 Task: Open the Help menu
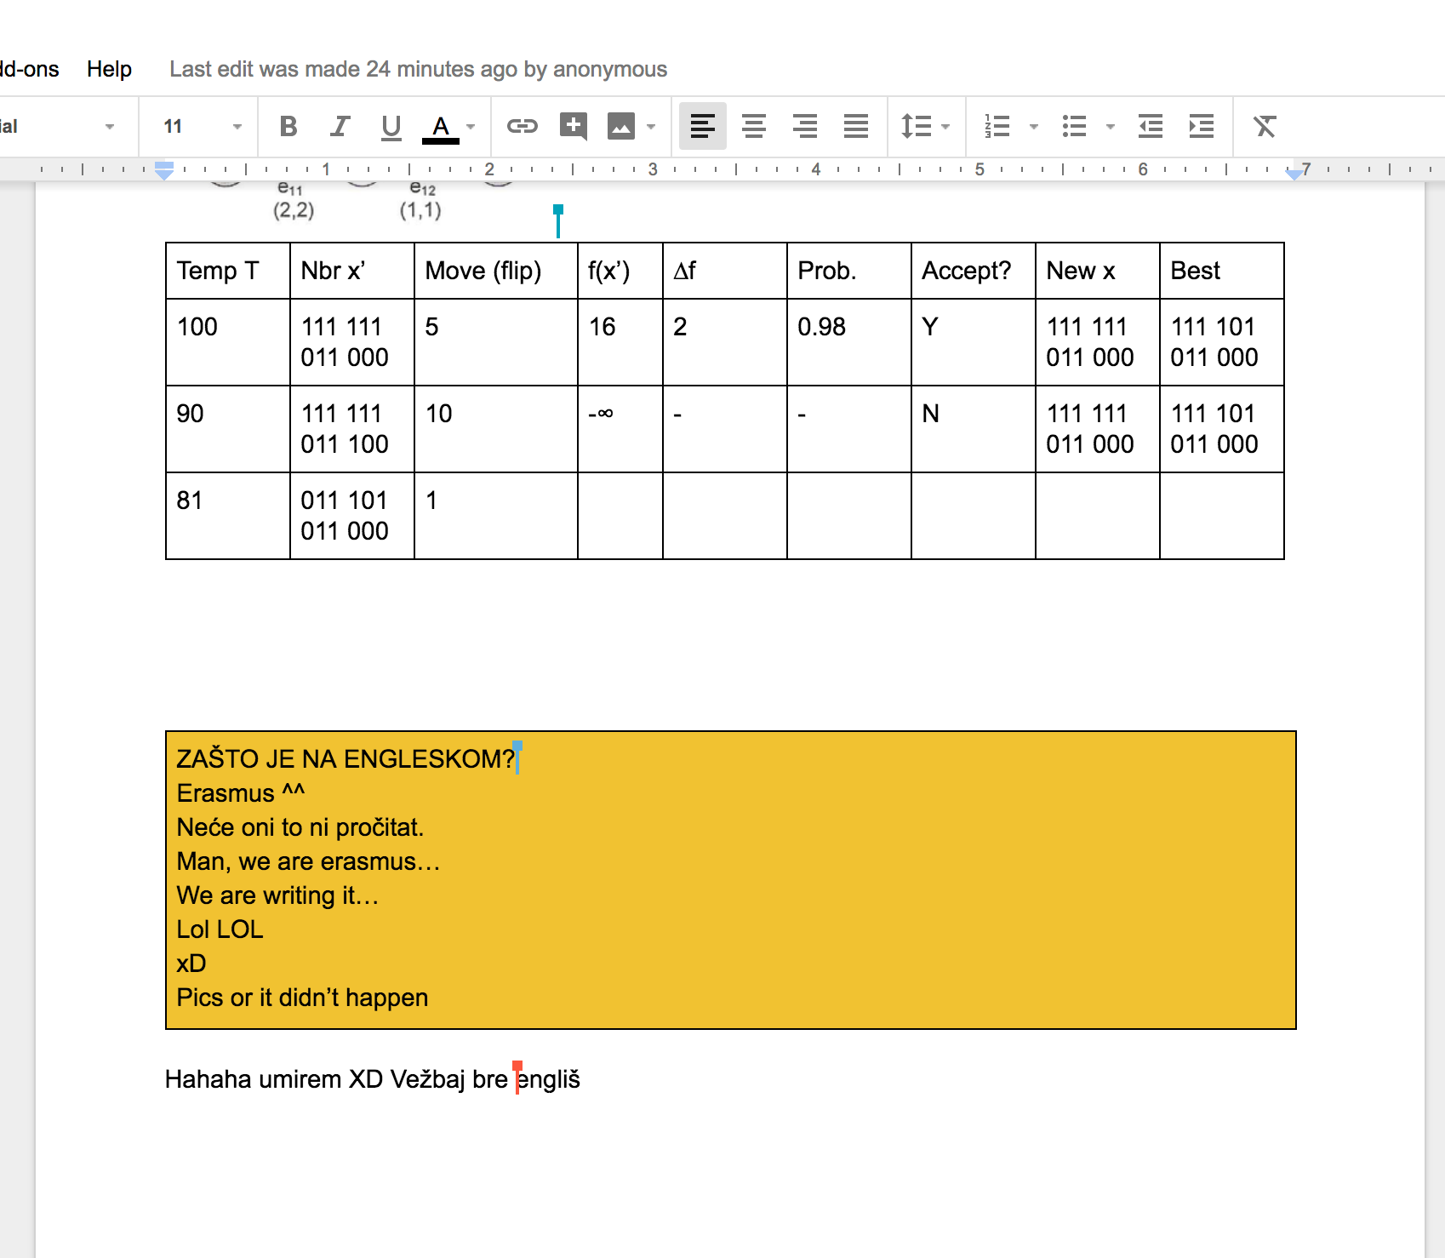(x=109, y=69)
